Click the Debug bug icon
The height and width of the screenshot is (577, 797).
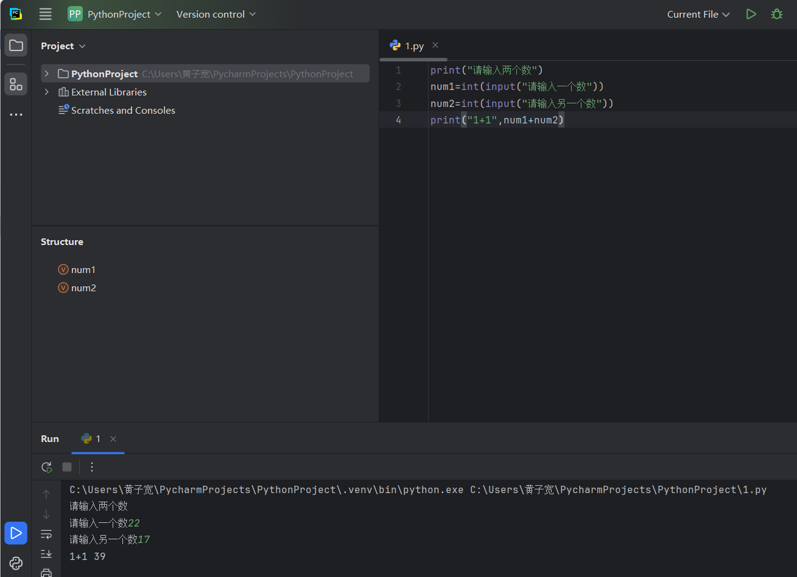click(x=777, y=14)
